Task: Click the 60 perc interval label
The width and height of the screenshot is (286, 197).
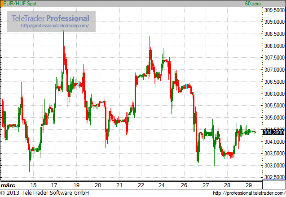Action: click(x=253, y=4)
